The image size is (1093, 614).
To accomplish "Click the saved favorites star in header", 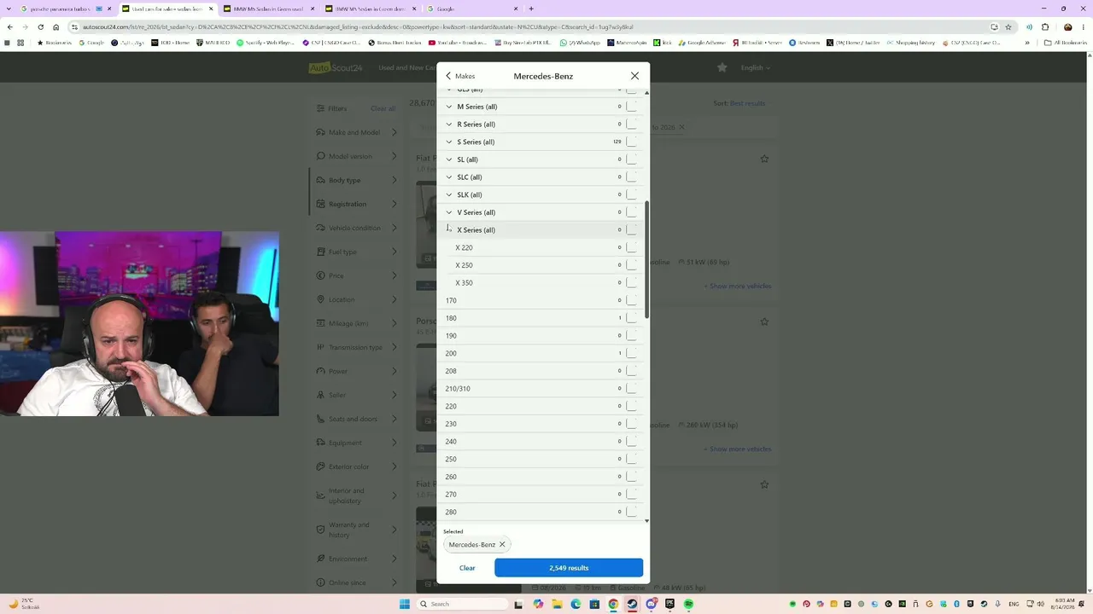I will (x=722, y=67).
